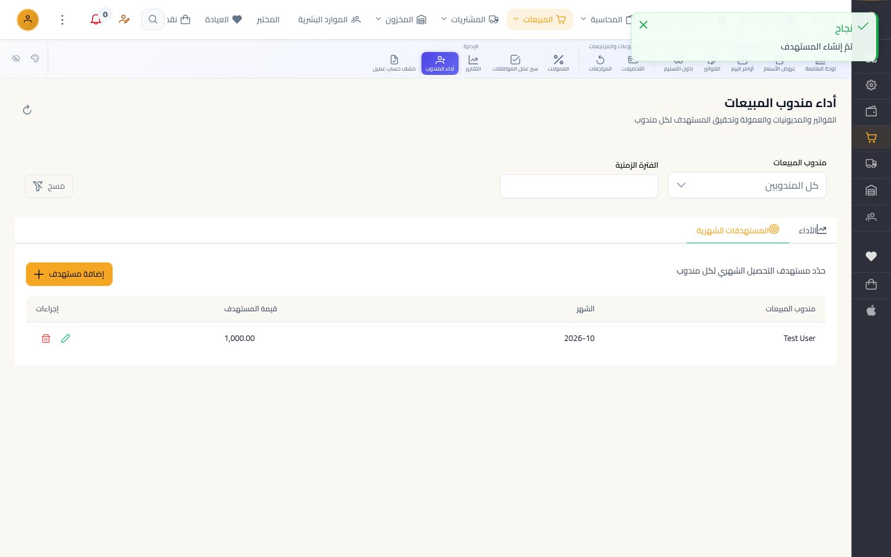
Task: Open the notifications bell
Action: (x=96, y=20)
